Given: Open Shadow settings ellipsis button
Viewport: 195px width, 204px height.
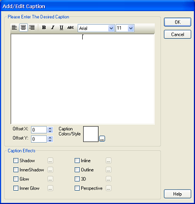Looking at the screenshot, I should 50,161.
